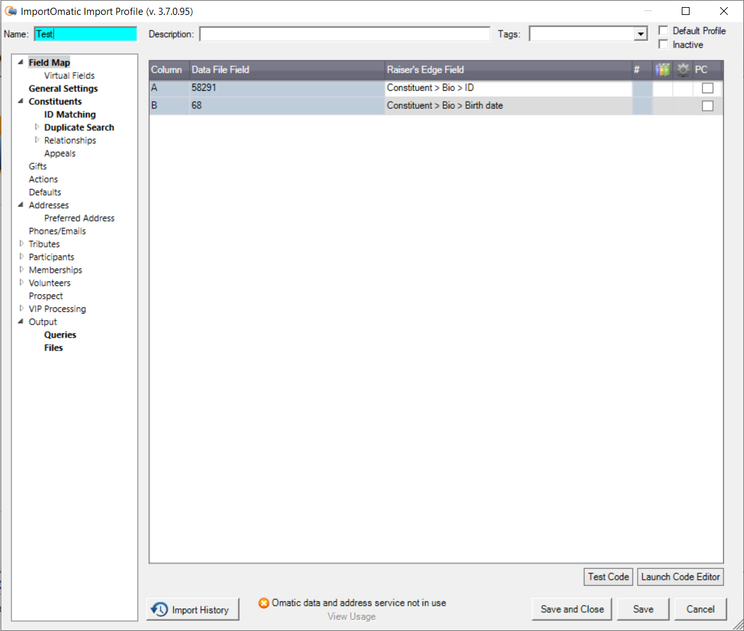744x631 pixels.
Task: Click the View Usage link
Action: click(351, 616)
